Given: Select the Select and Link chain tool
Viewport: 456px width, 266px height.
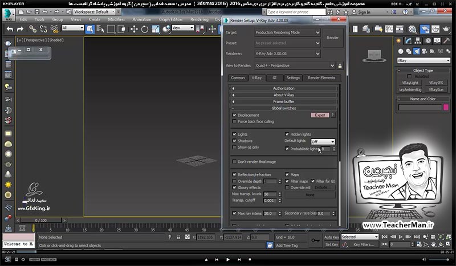Looking at the screenshot, I should (x=32, y=29).
